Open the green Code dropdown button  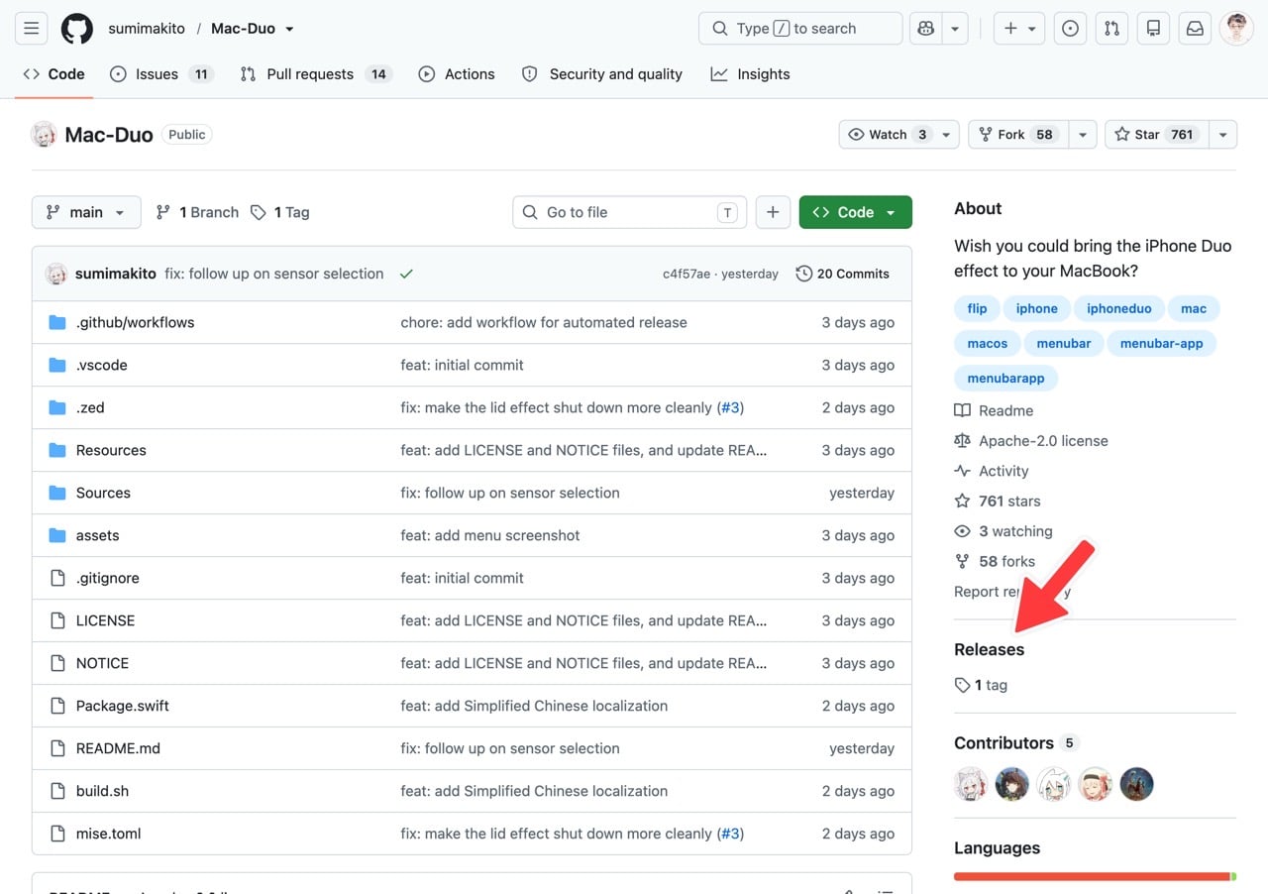pos(855,212)
